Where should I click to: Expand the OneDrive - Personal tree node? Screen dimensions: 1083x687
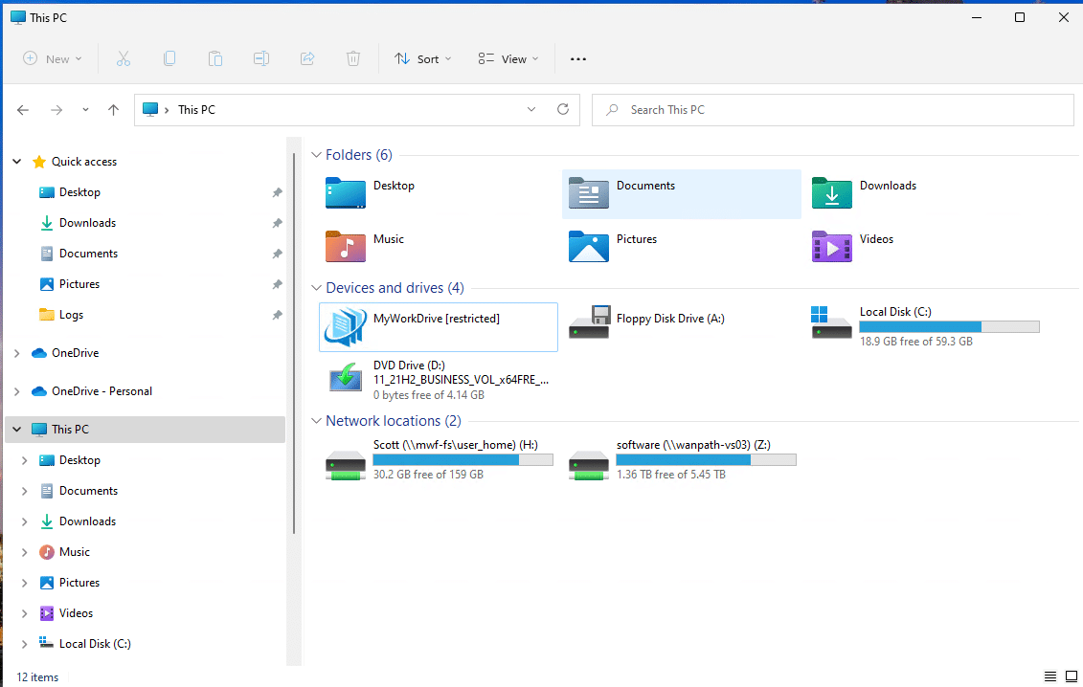click(16, 391)
